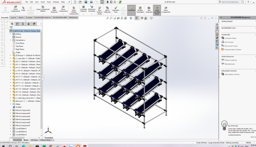Expand the MirrorComponent2 feature node
The width and height of the screenshot is (256, 147).
[11, 110]
